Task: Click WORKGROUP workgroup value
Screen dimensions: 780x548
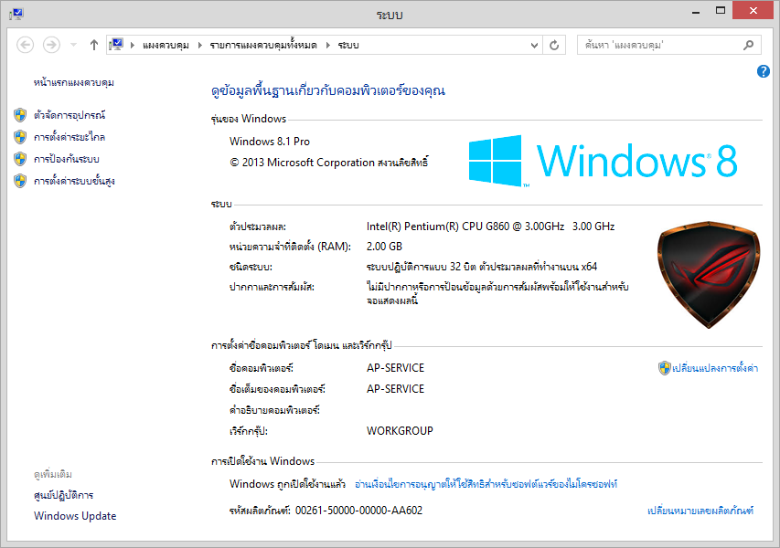Action: pyautogui.click(x=400, y=431)
